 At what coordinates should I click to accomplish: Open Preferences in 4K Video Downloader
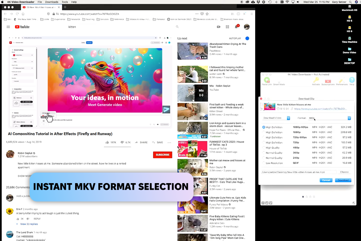(x=342, y=80)
